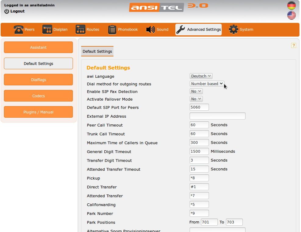Click the yellow help question mark icon
Image resolution: width=301 pixels, height=232 pixels.
pyautogui.click(x=294, y=45)
